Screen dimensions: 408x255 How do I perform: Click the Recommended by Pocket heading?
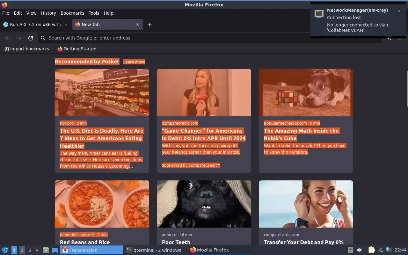[x=87, y=62]
